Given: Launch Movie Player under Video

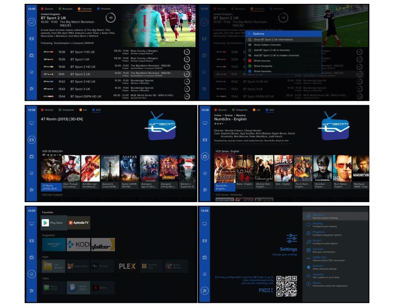Looking at the screenshot, I should (x=78, y=287).
